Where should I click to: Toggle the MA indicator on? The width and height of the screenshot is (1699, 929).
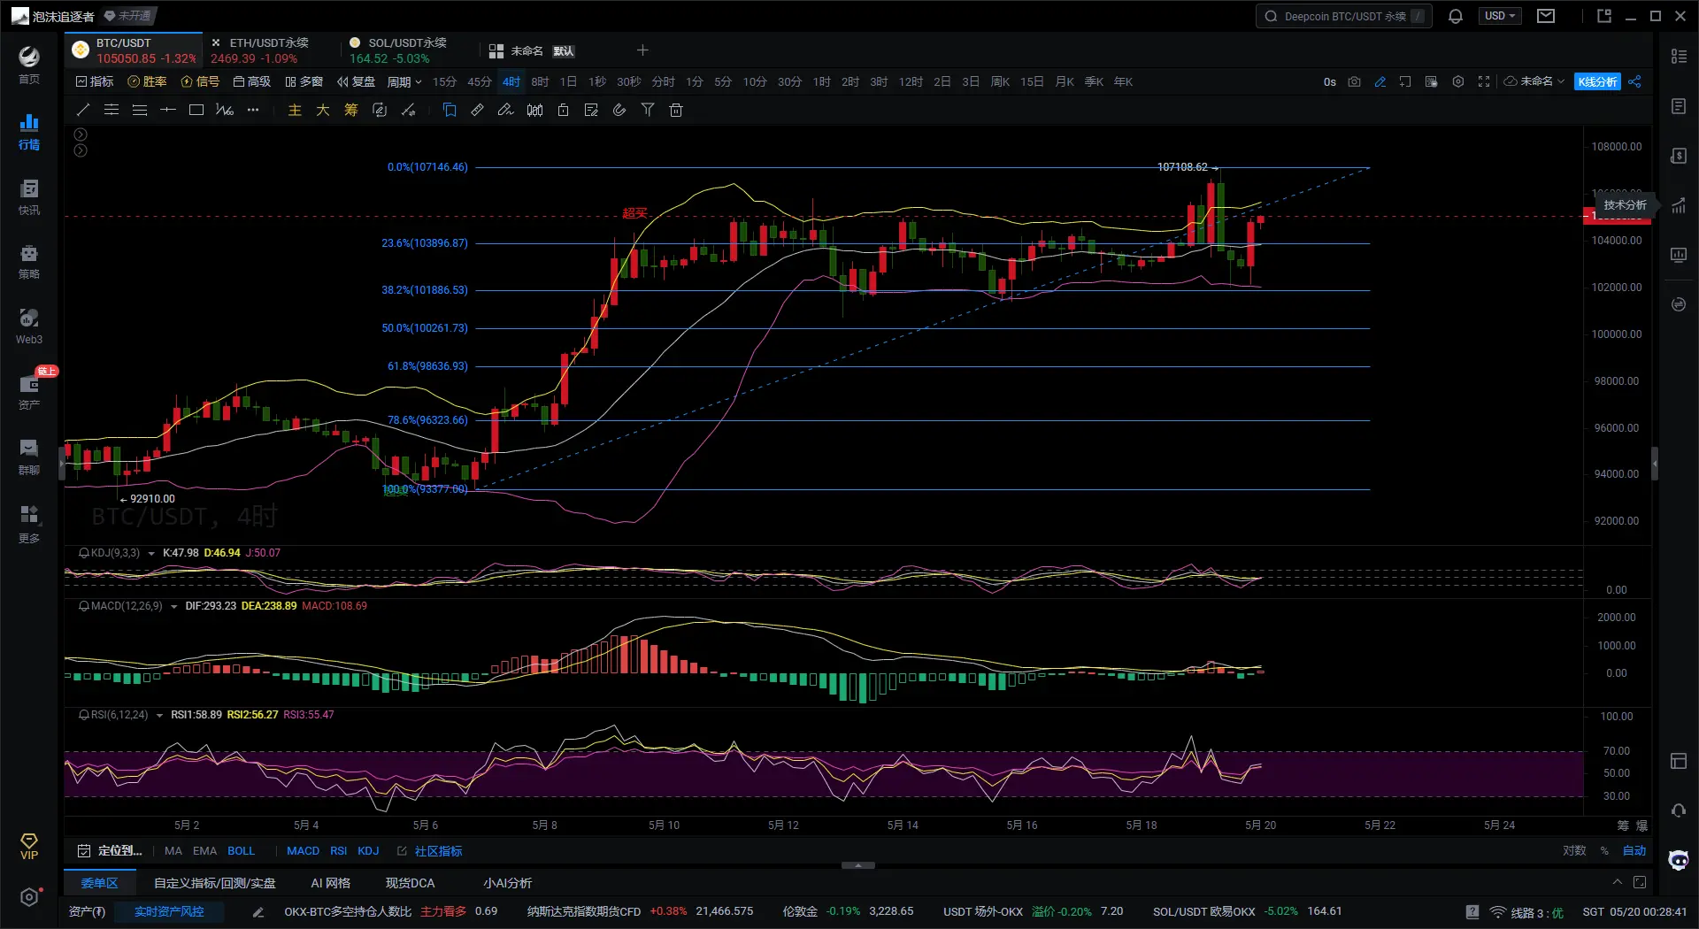point(173,850)
